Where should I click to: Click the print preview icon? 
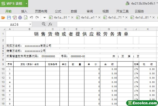coord(26,18)
